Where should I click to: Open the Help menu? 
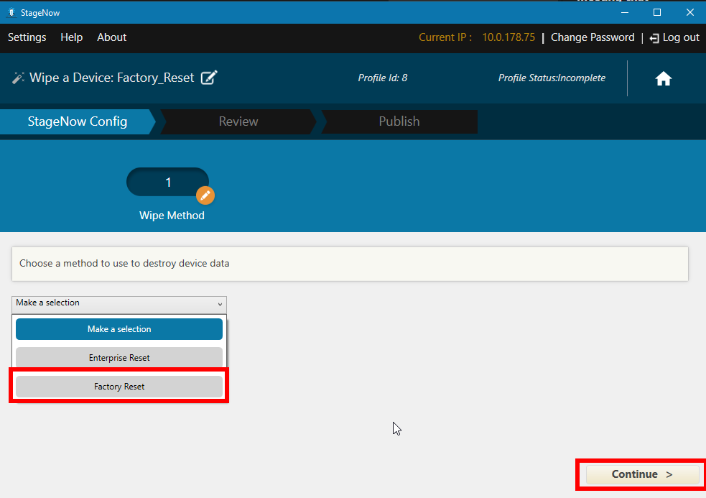coord(71,37)
